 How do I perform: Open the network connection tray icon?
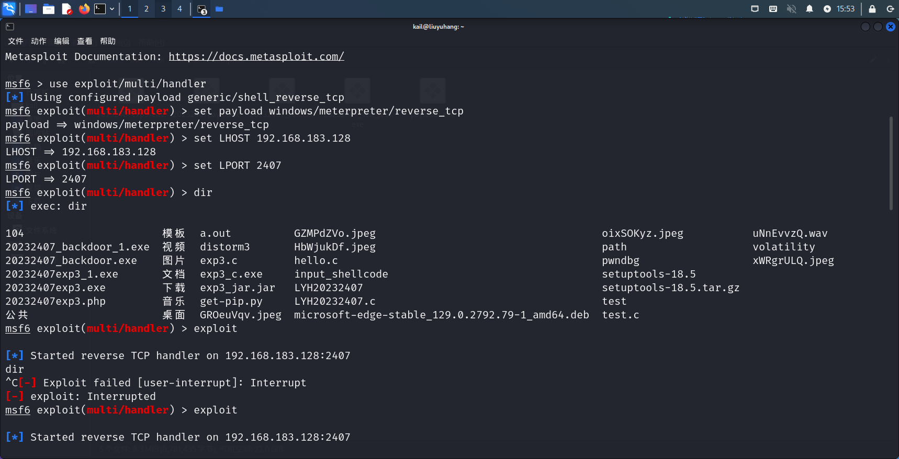click(x=755, y=9)
